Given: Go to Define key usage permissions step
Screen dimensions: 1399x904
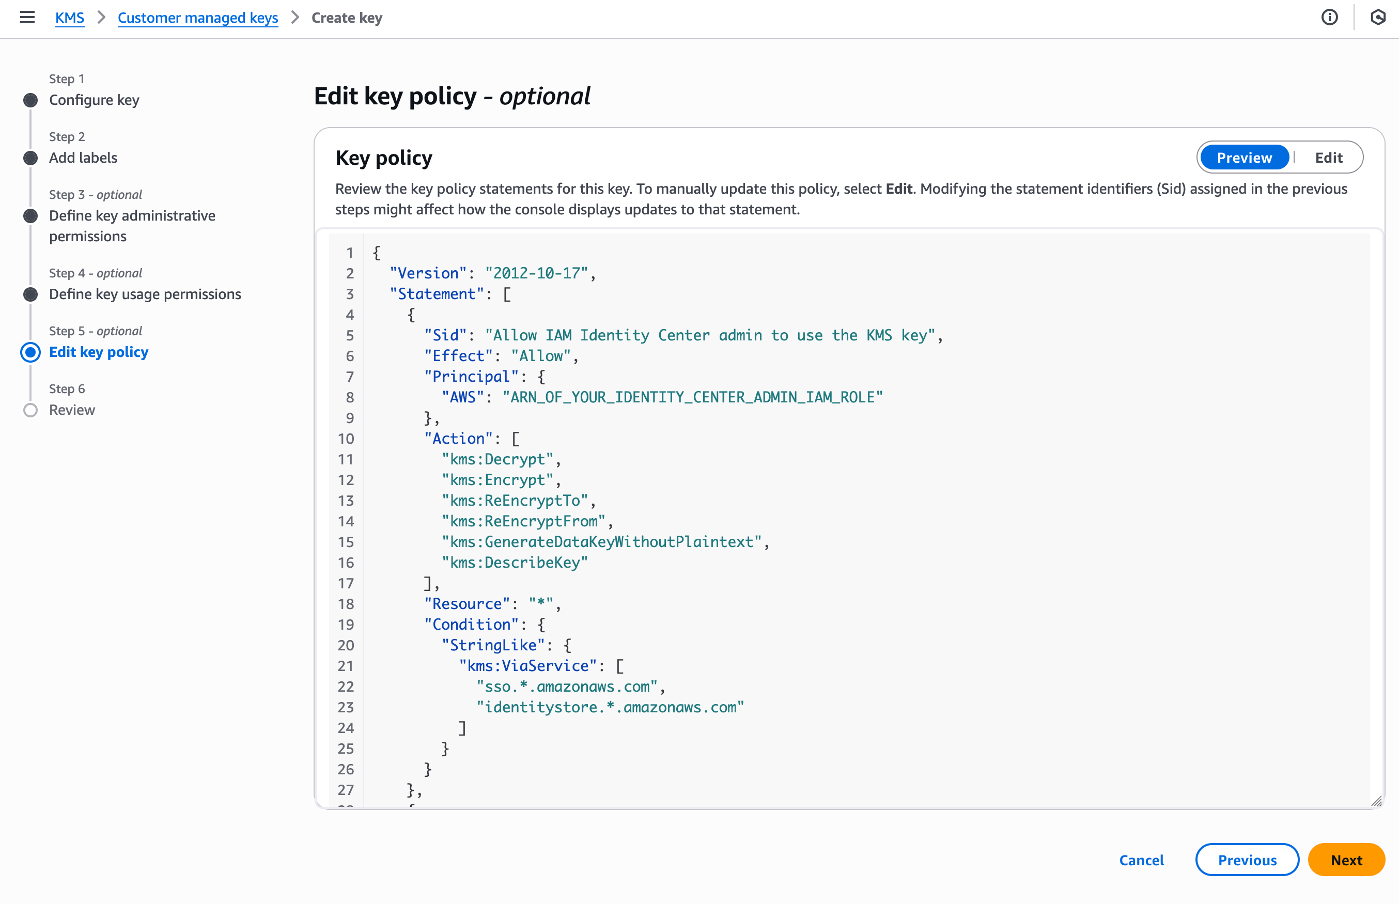Looking at the screenshot, I should click(145, 294).
